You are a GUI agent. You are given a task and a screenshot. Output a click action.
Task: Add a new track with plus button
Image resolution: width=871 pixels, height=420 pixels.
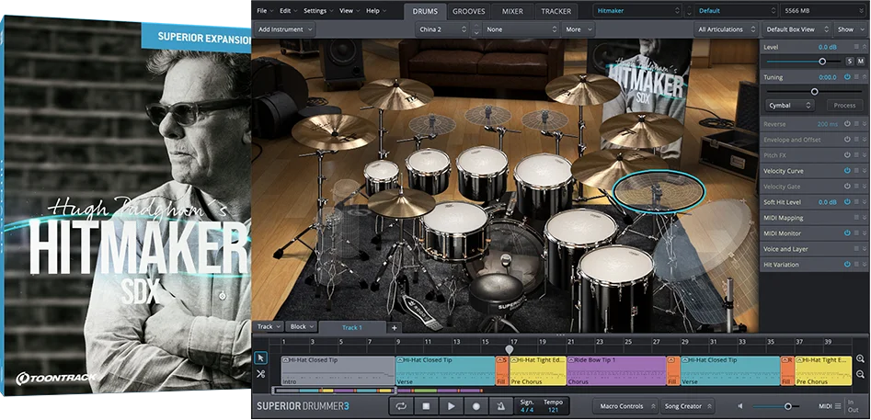click(x=394, y=327)
